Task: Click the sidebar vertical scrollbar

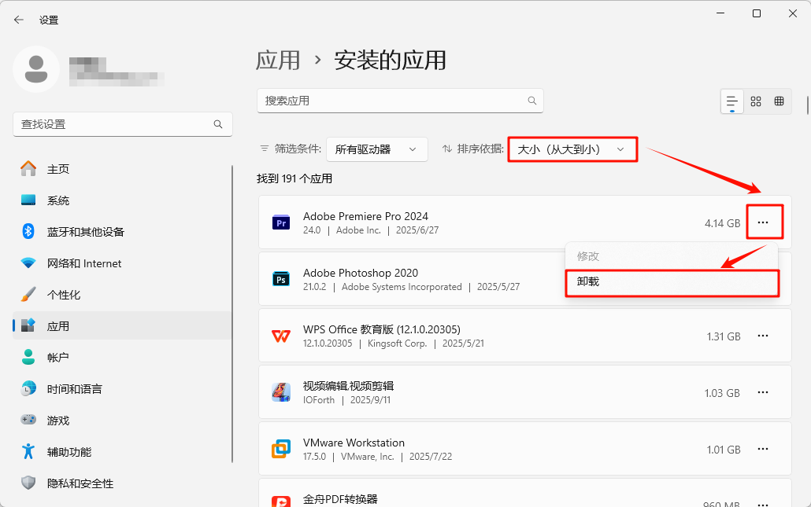Action: [232, 314]
